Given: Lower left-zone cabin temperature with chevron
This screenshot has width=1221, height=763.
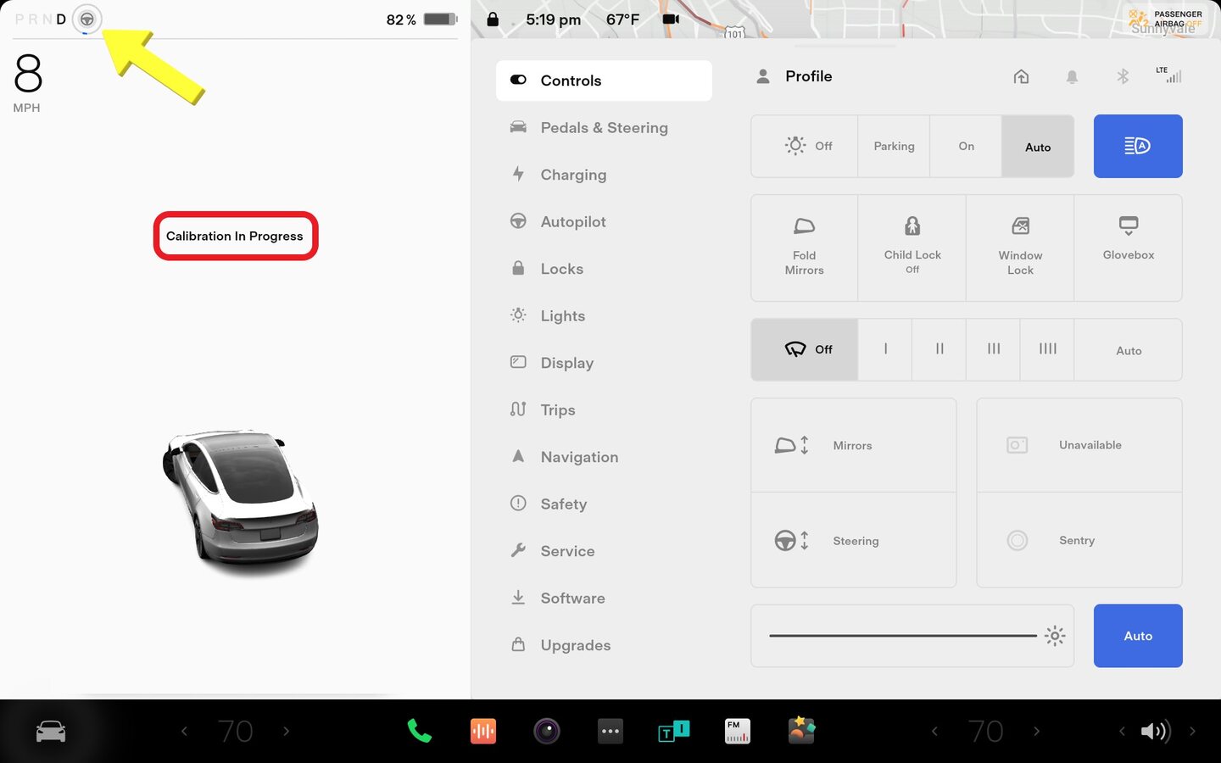Looking at the screenshot, I should [184, 731].
